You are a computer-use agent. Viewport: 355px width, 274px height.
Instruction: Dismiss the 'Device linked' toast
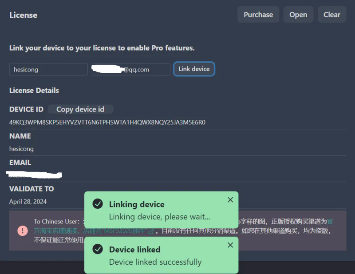pyautogui.click(x=230, y=245)
